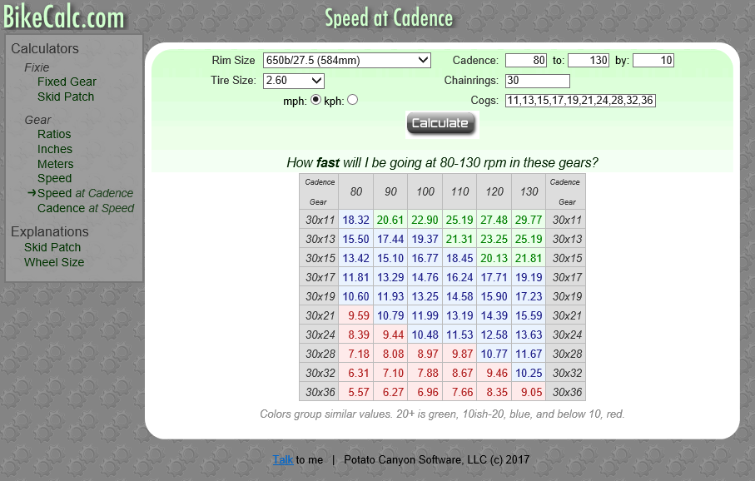Open Cadence at Speed calculator
Image resolution: width=755 pixels, height=481 pixels.
[x=86, y=209]
